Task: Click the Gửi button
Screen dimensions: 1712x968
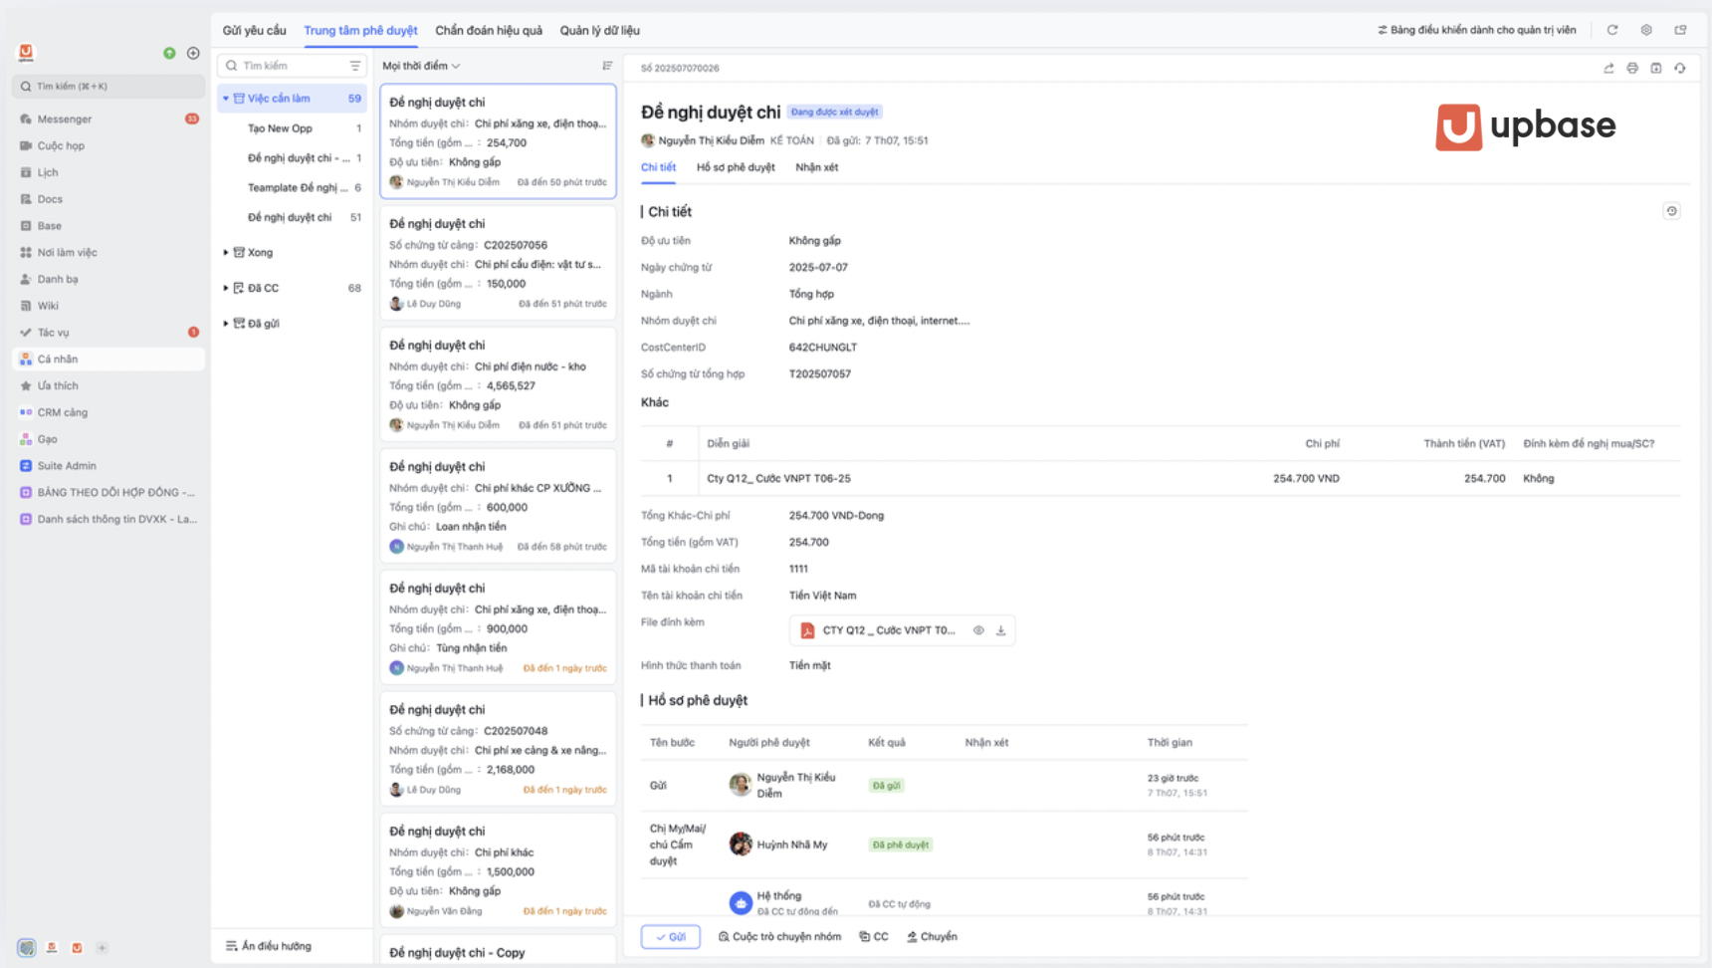Action: coord(671,937)
